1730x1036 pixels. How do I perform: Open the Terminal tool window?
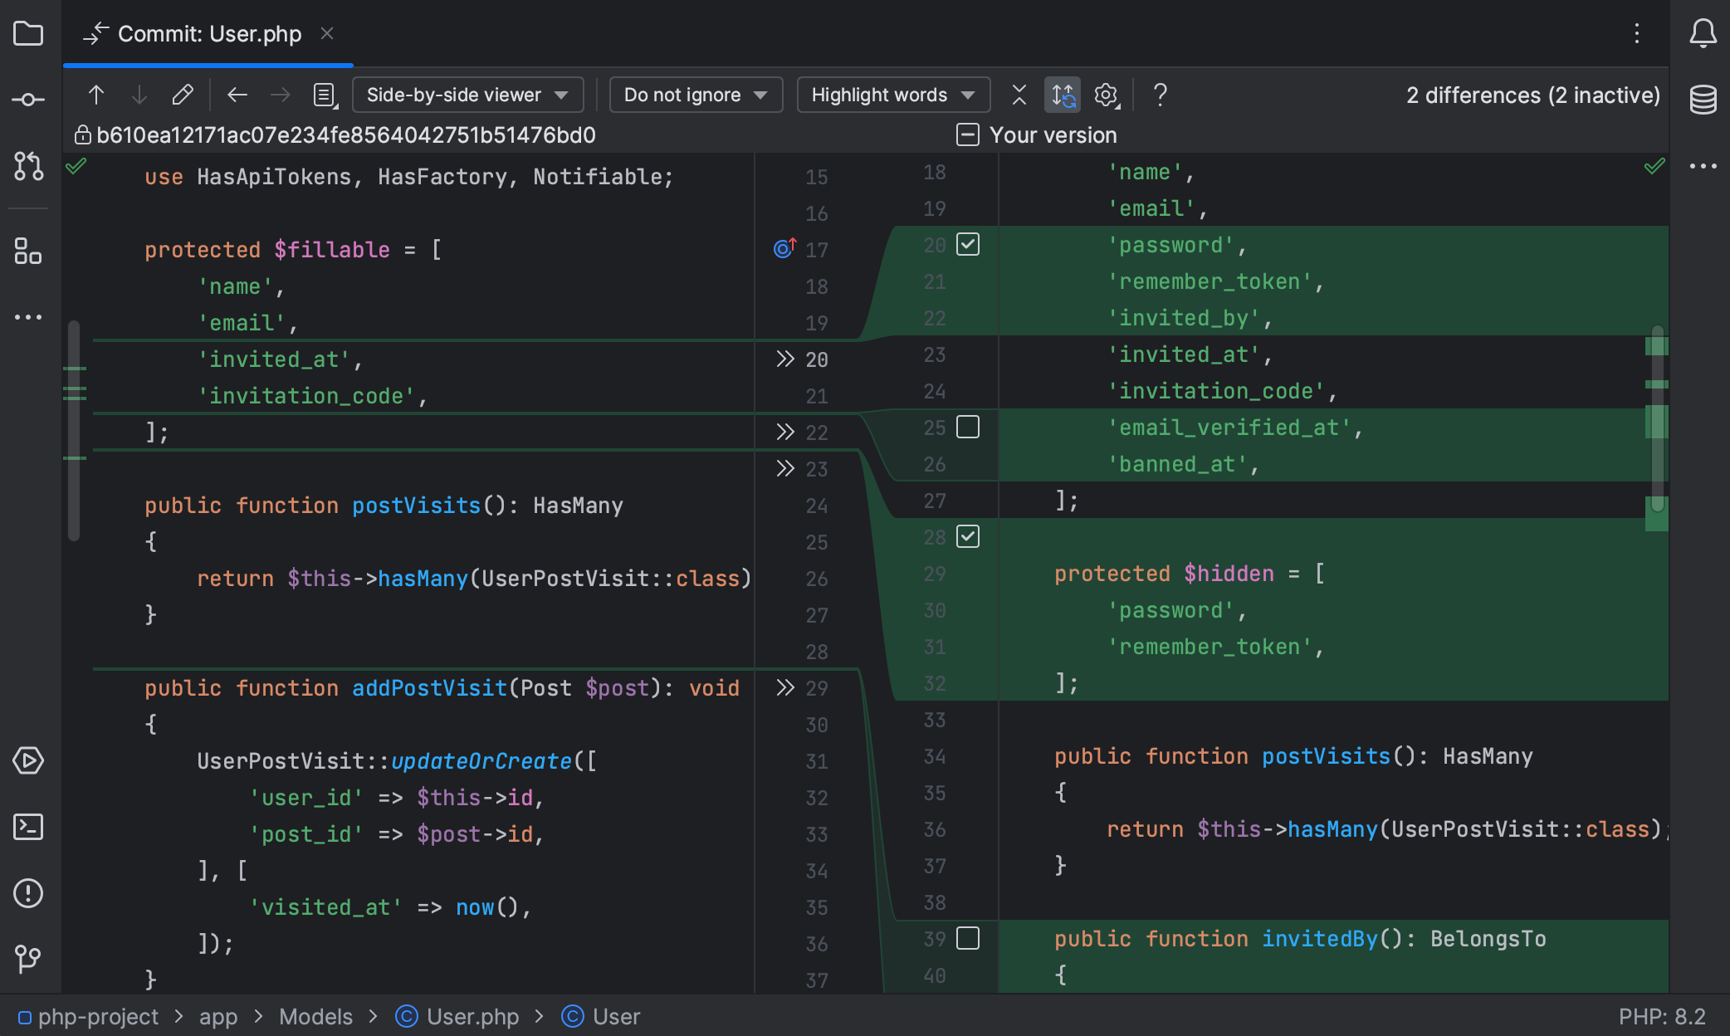(x=28, y=827)
